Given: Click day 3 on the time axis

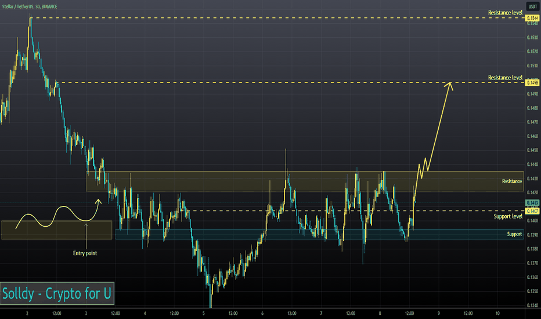Looking at the screenshot, I should click(86, 313).
